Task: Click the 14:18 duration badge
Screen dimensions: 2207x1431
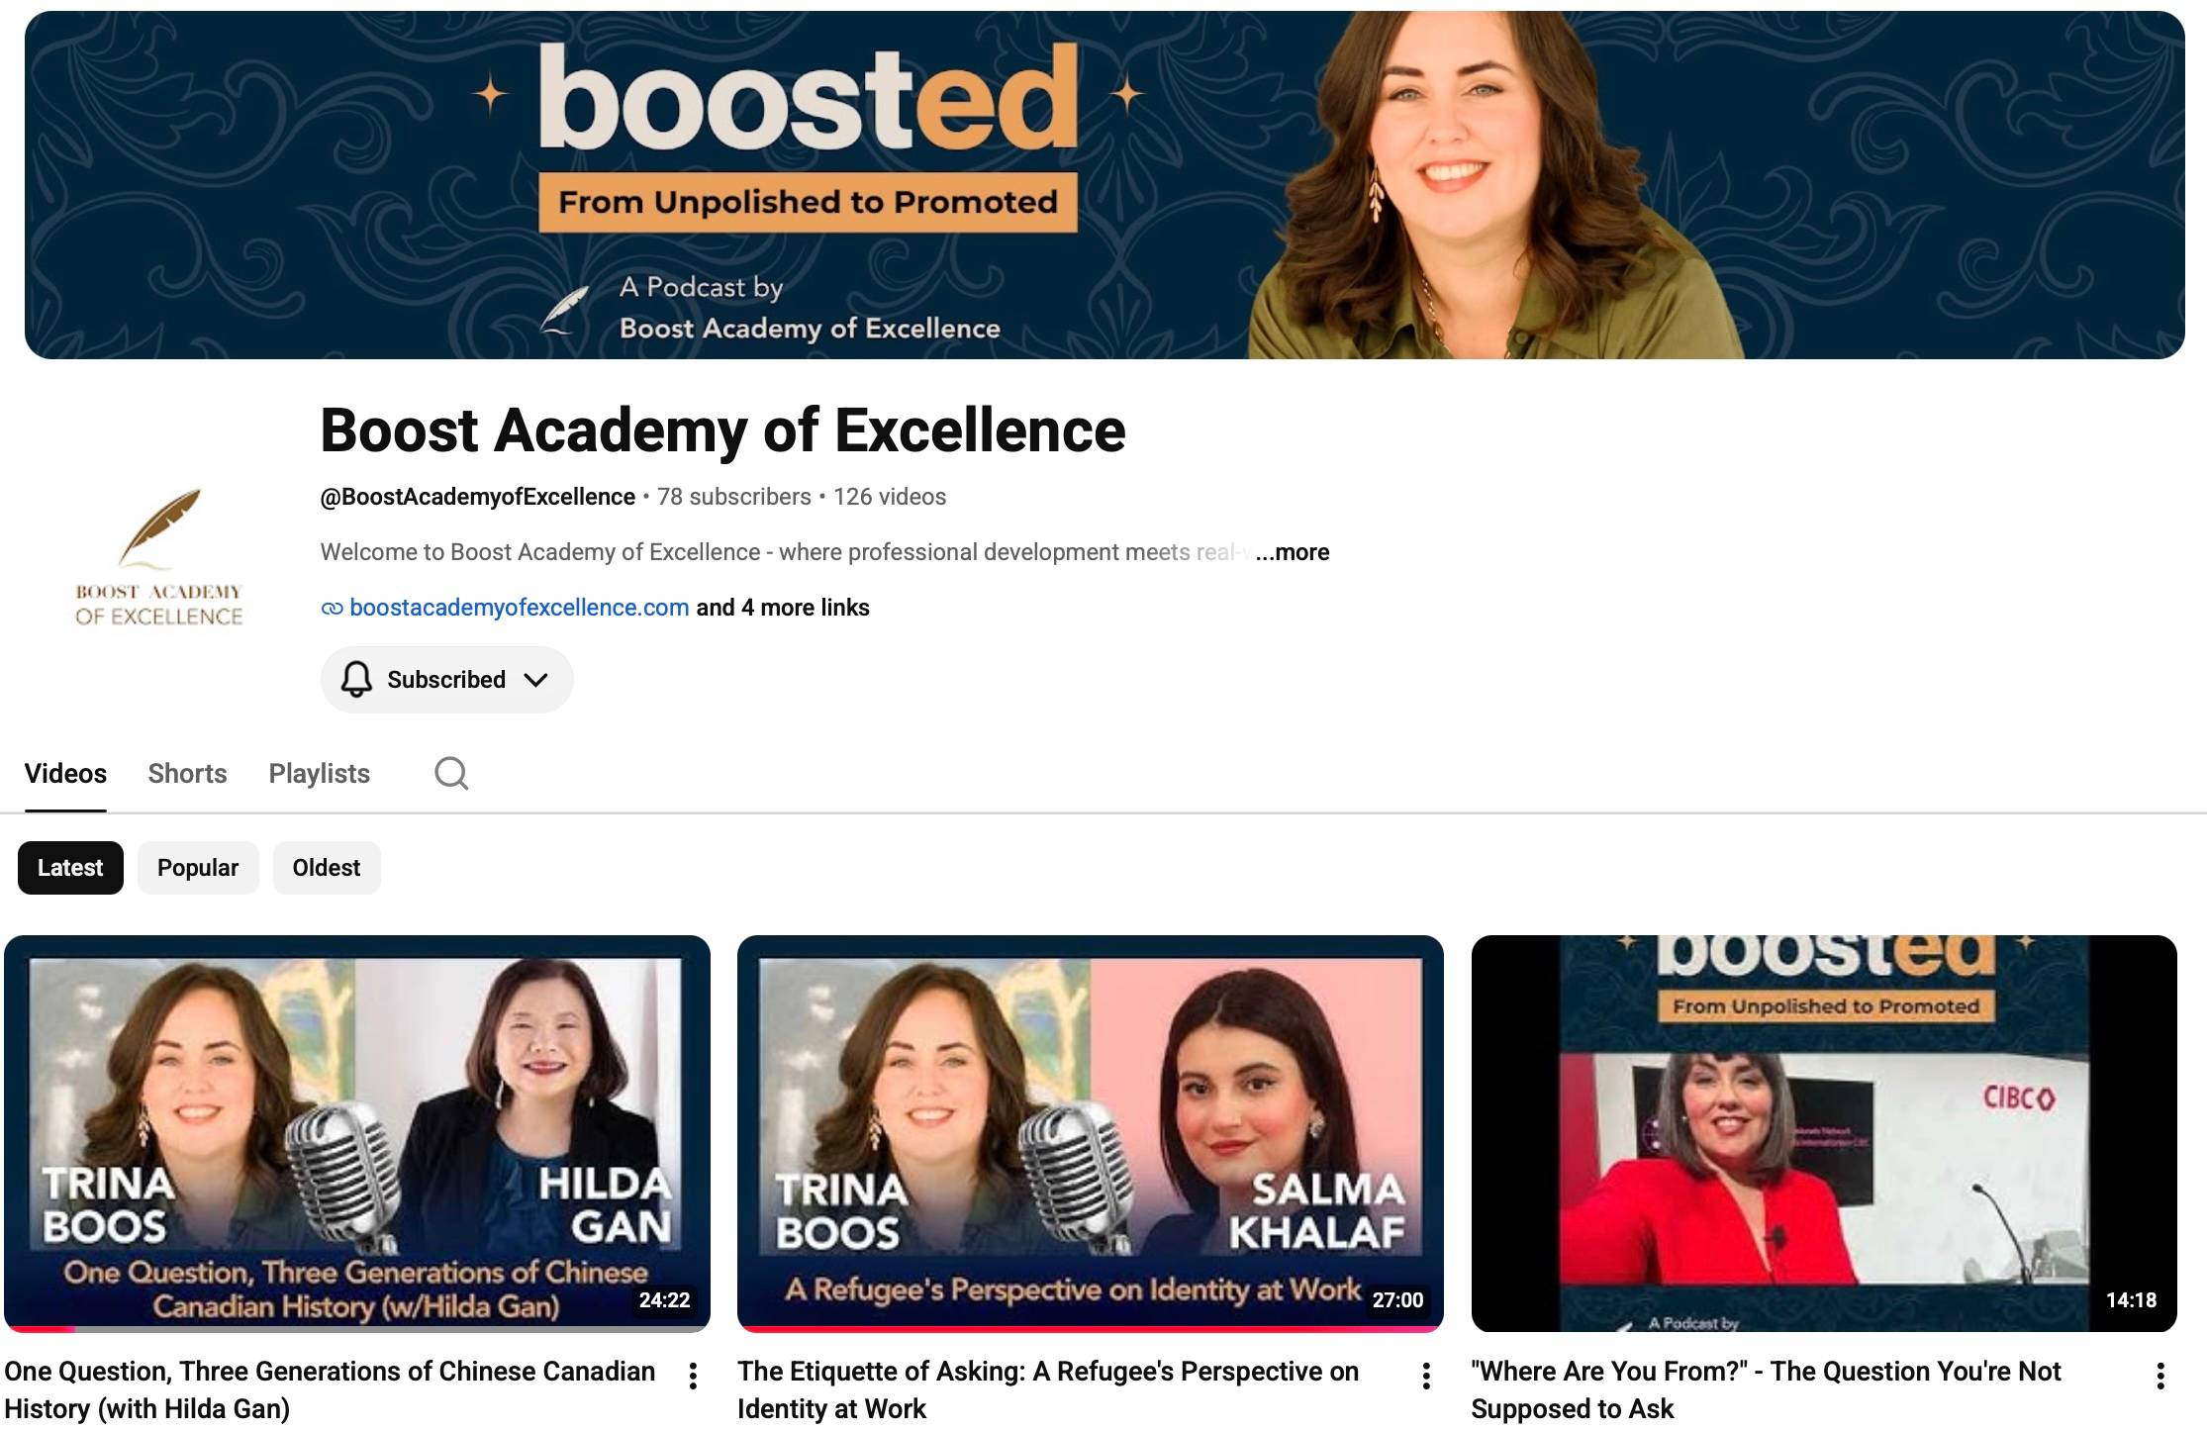Action: (x=2131, y=1300)
